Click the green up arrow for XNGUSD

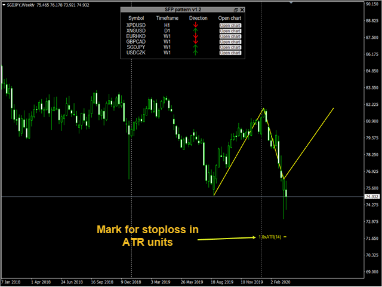[x=195, y=30]
